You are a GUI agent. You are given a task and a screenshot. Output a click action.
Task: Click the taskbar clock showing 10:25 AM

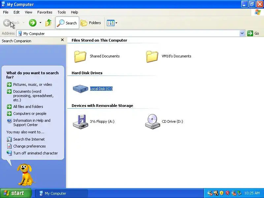pos(252,193)
